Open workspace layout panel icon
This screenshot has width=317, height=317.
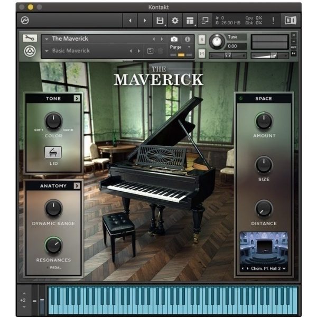pyautogui.click(x=190, y=21)
